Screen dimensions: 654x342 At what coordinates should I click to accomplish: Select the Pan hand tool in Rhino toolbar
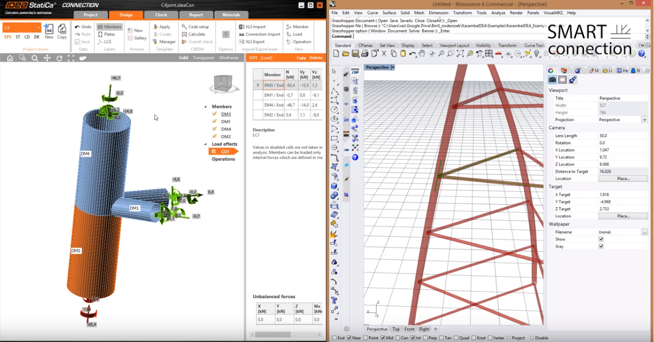422,54
